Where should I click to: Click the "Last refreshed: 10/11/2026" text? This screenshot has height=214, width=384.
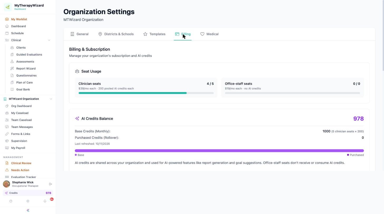[92, 144]
